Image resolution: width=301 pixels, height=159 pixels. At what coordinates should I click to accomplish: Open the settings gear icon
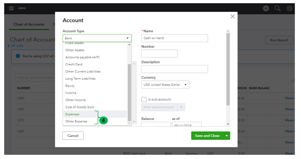290,8
